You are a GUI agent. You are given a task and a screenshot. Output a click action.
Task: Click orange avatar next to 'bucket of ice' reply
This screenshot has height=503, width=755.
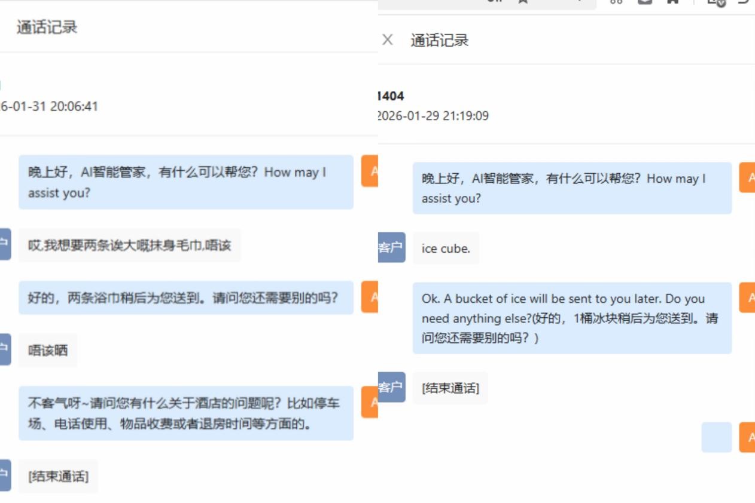[x=747, y=297]
